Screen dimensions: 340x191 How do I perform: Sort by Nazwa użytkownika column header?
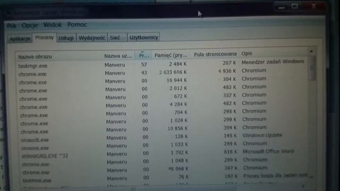[118, 56]
